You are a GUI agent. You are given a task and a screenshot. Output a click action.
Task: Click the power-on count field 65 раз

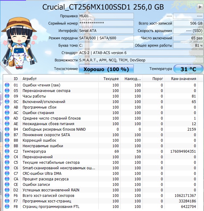pyautogui.click(x=188, y=38)
